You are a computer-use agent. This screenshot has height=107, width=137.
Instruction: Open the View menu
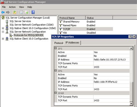pyautogui.click(x=21, y=7)
